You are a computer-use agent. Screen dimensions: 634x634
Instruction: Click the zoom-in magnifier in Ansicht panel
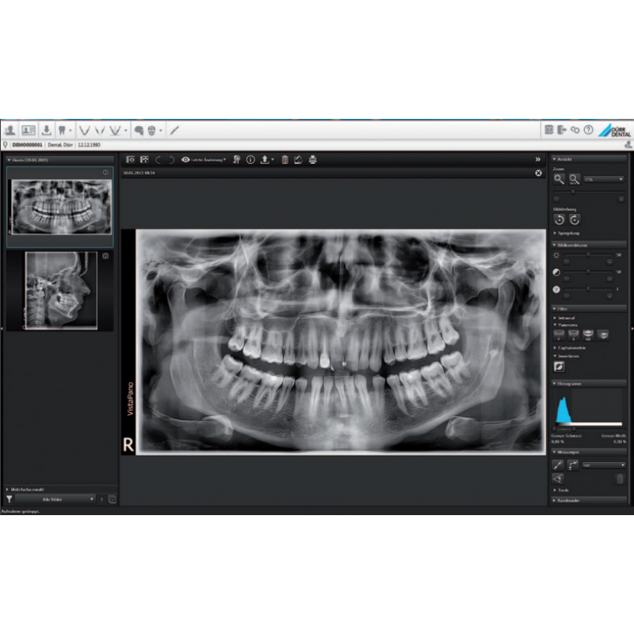(x=560, y=180)
